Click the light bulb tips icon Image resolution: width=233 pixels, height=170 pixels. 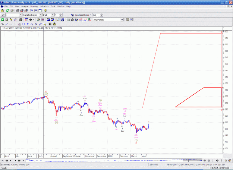(45, 10)
